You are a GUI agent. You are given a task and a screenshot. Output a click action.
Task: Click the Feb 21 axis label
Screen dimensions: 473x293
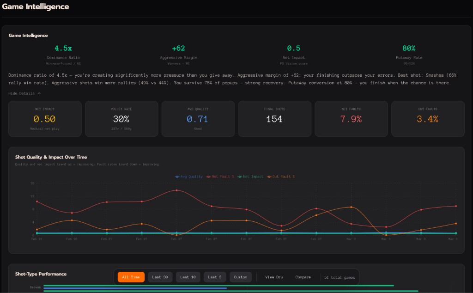coord(37,239)
